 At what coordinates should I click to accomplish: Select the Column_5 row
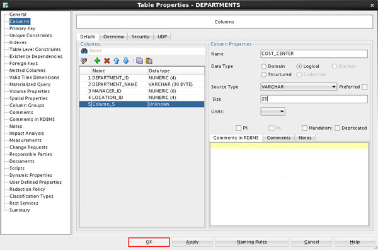click(x=142, y=104)
